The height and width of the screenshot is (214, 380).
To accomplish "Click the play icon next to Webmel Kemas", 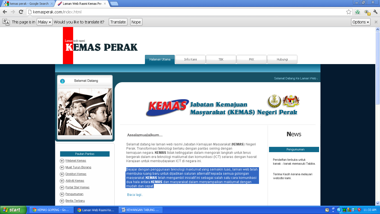I will tap(62, 160).
